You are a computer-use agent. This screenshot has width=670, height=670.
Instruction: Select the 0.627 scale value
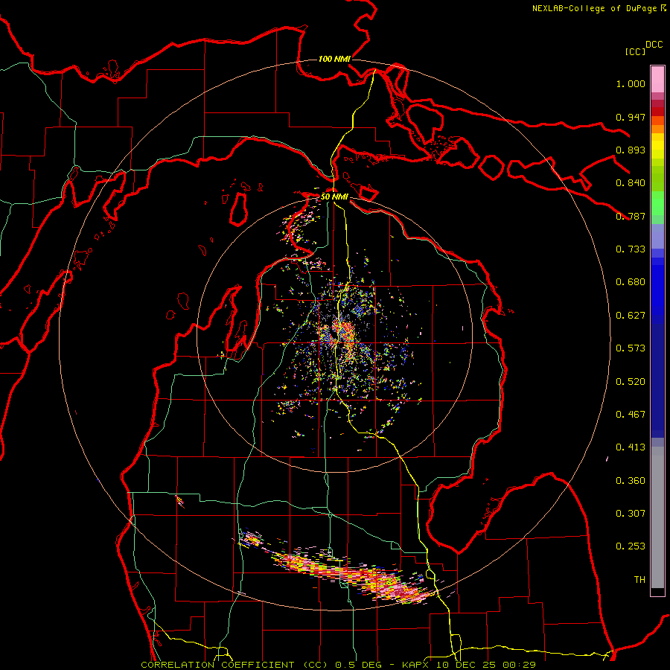click(x=631, y=316)
